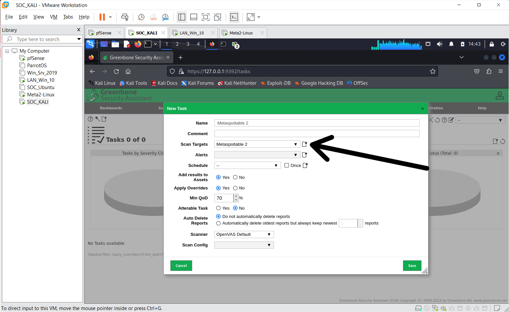The width and height of the screenshot is (509, 312).
Task: Select Alterable Task Yes
Action: pyautogui.click(x=218, y=208)
